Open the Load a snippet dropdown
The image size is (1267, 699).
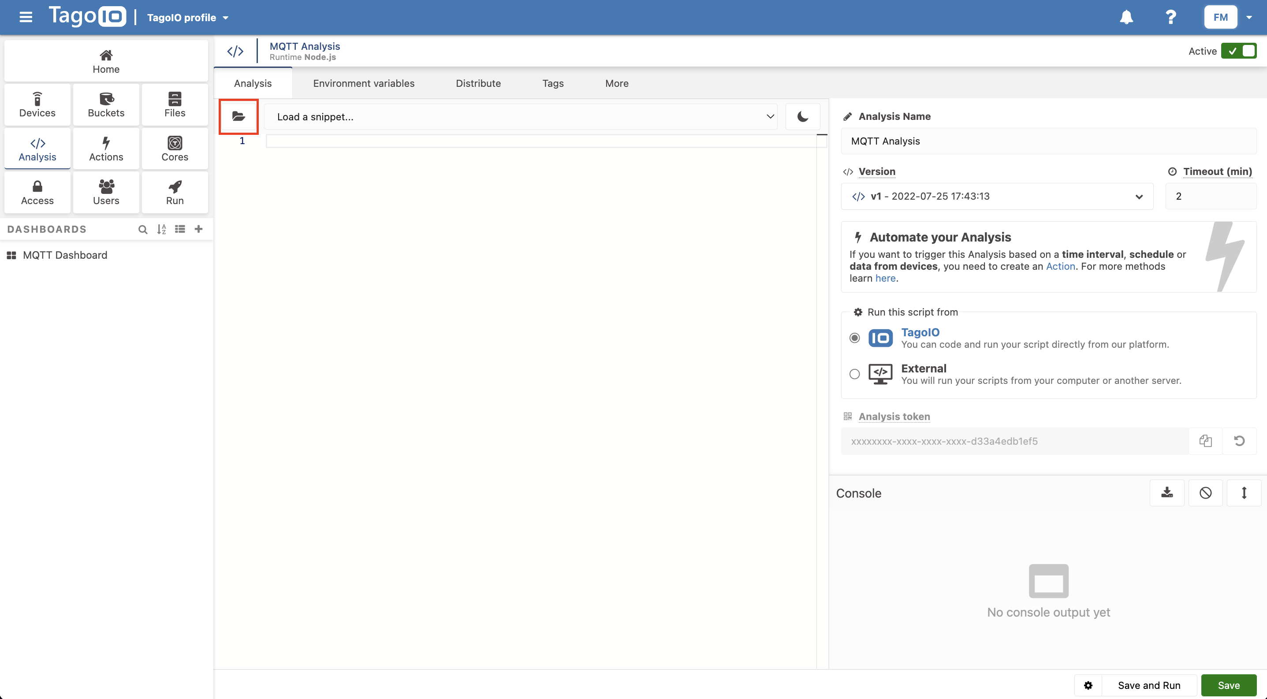[521, 116]
